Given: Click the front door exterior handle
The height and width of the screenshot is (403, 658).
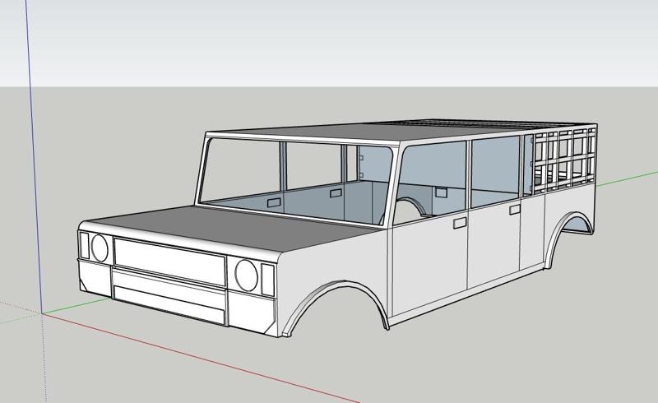Looking at the screenshot, I should pos(460,223).
